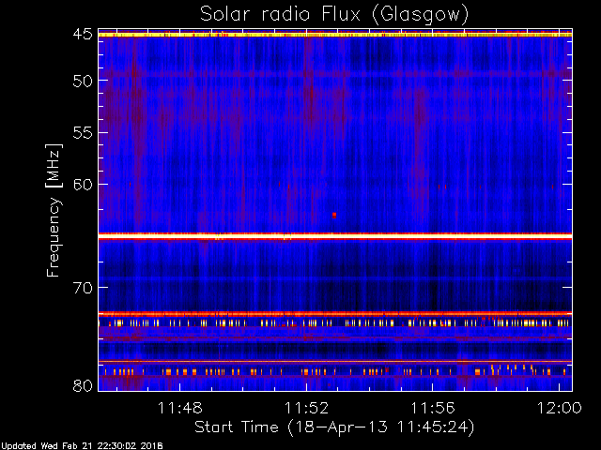Select the 'Start Time (18-Apr-13 11:45:24)' caption
This screenshot has height=450, width=601.
click(x=334, y=427)
